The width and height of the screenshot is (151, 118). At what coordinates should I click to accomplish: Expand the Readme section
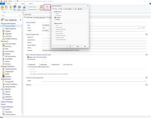tap(147, 85)
